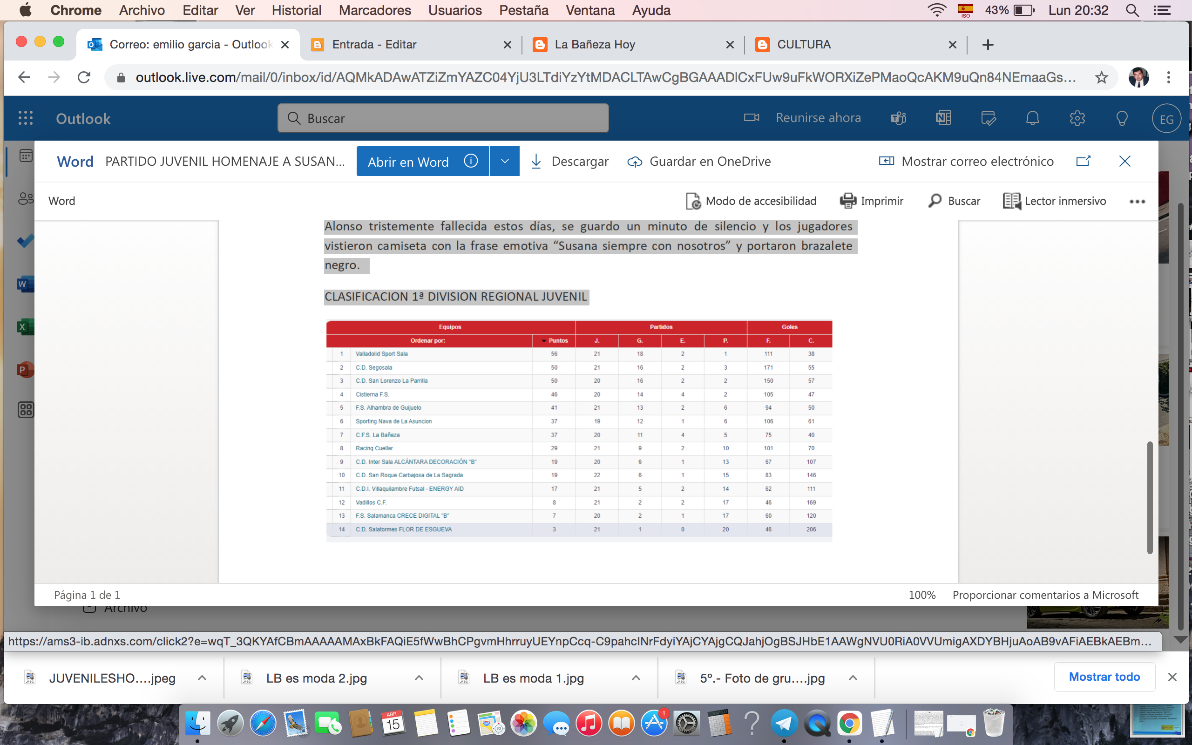Image resolution: width=1192 pixels, height=745 pixels.
Task: Expand Abrir en Word dropdown arrow
Action: pyautogui.click(x=505, y=161)
